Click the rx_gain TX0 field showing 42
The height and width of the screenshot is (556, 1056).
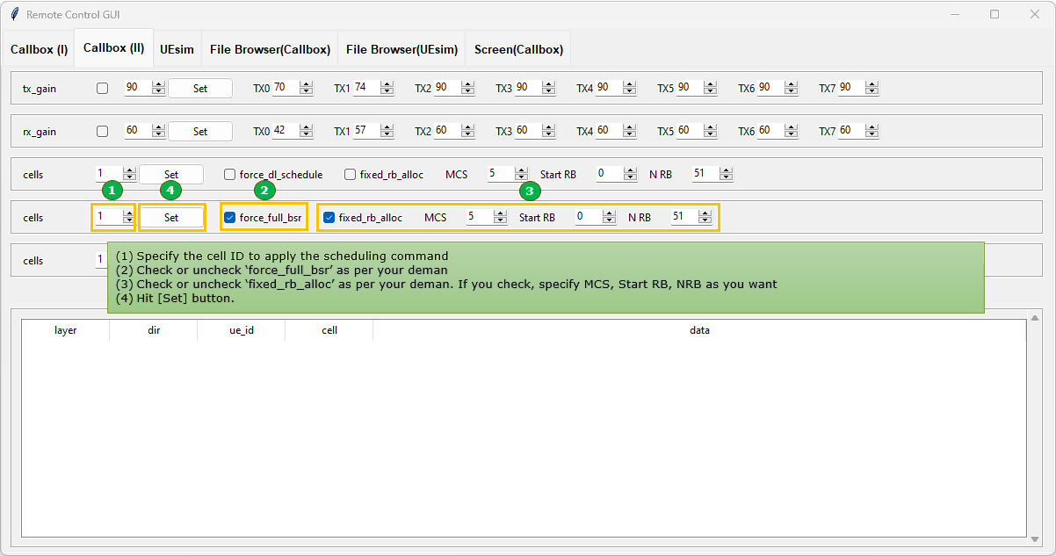tap(286, 131)
